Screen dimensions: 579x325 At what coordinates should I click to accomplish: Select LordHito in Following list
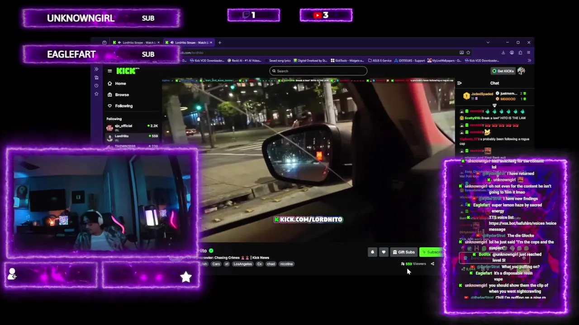(x=132, y=137)
